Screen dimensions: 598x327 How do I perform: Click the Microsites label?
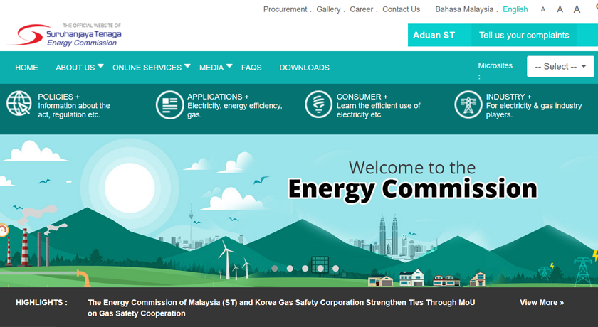coord(495,65)
